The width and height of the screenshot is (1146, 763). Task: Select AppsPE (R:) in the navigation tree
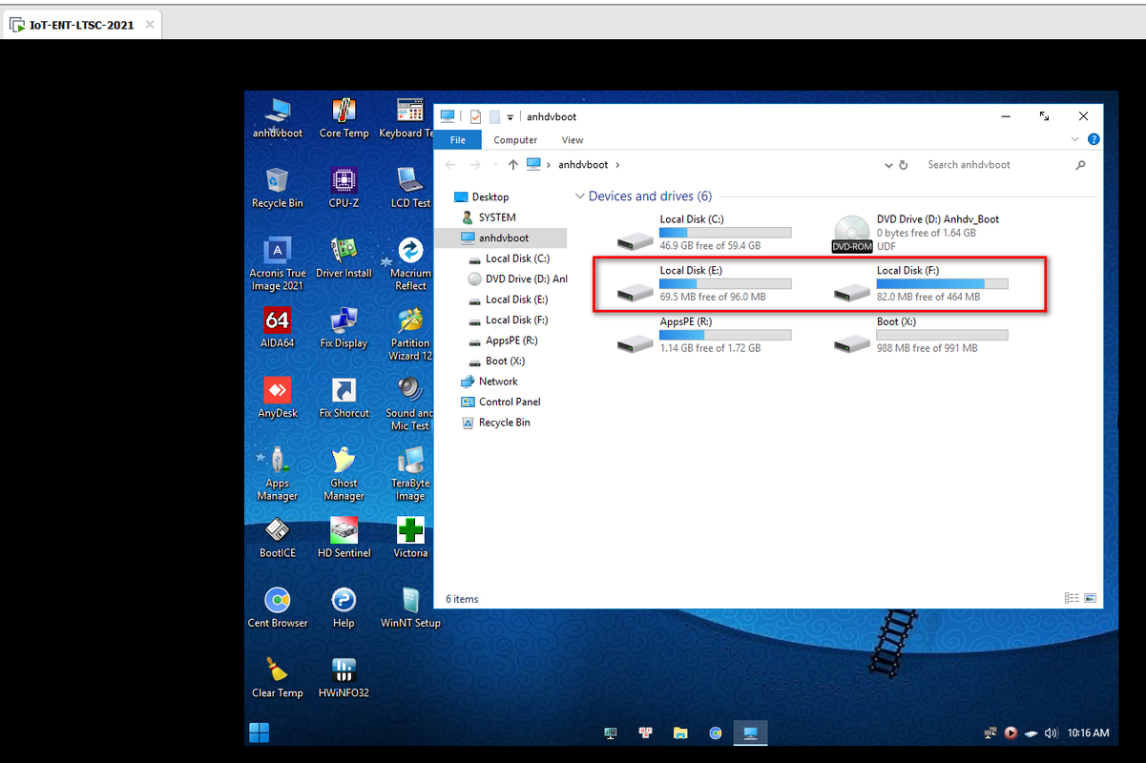pos(510,340)
